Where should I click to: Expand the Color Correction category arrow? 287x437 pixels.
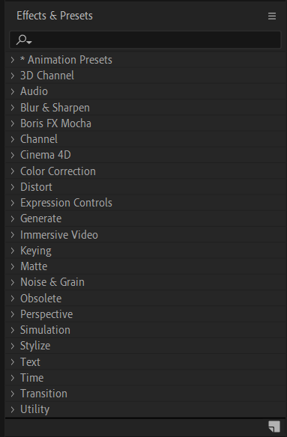pyautogui.click(x=13, y=171)
